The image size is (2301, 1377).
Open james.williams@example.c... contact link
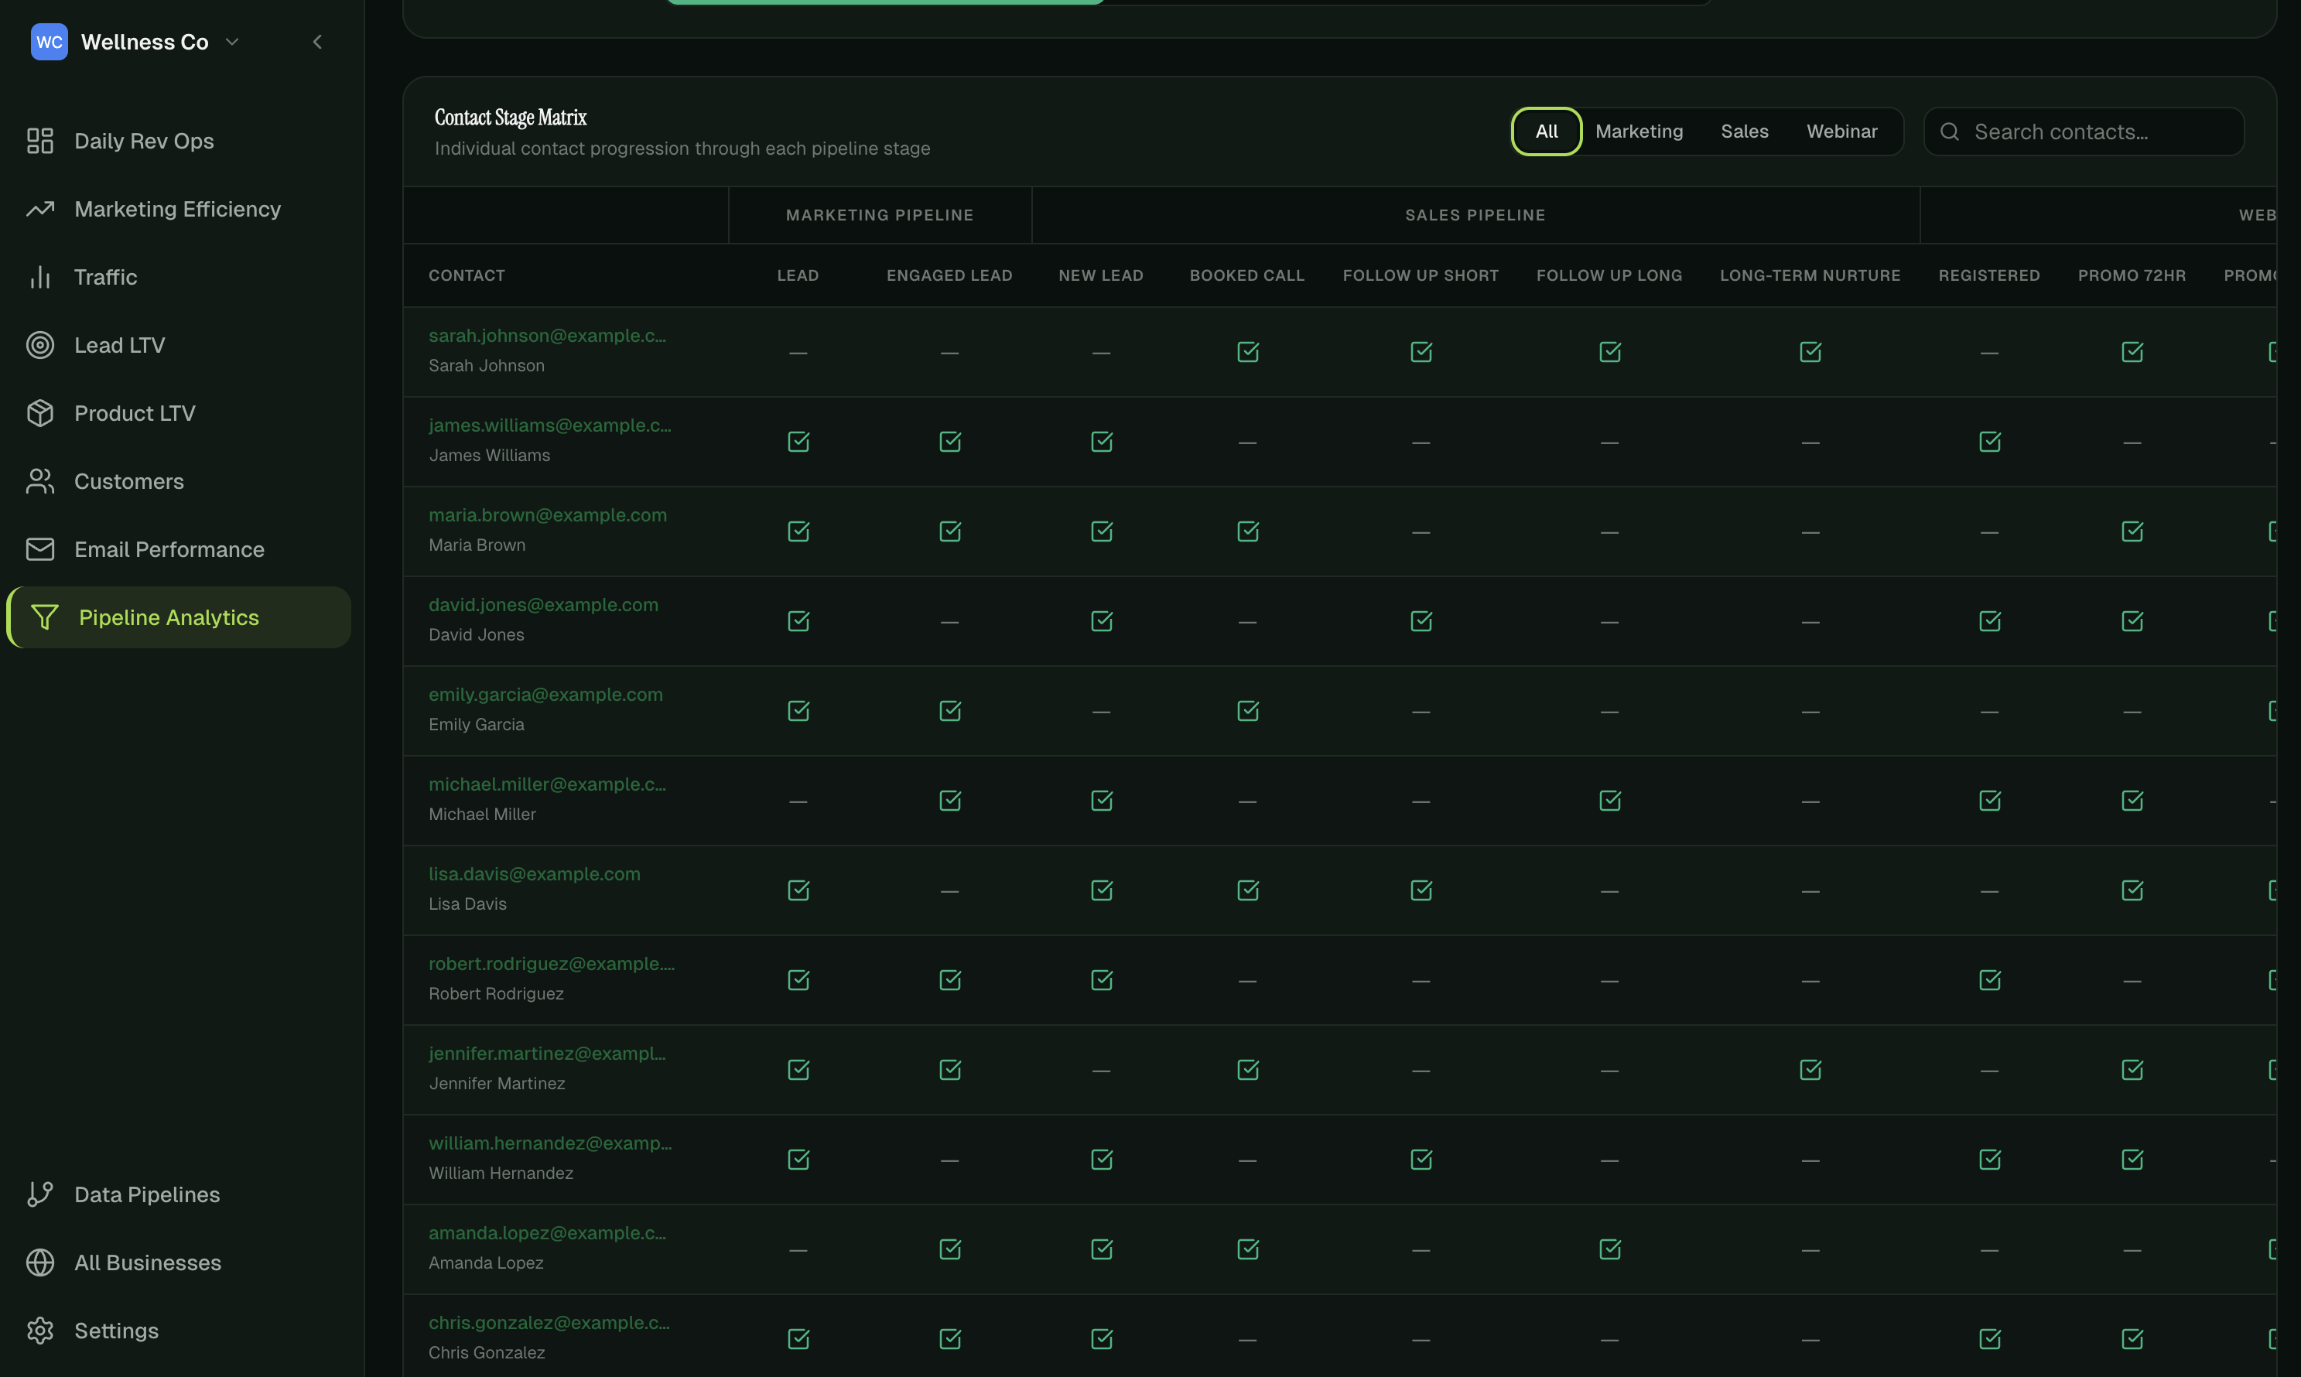point(550,426)
